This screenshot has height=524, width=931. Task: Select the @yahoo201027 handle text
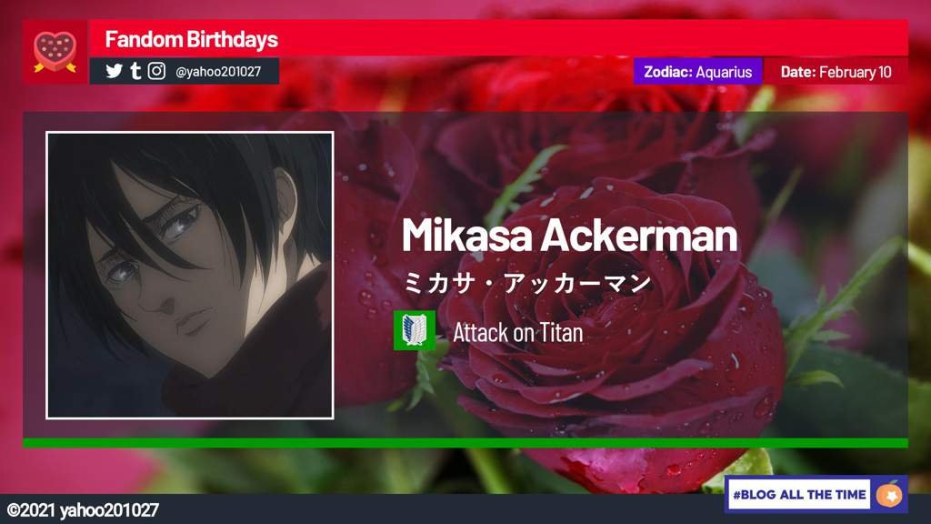[x=218, y=72]
